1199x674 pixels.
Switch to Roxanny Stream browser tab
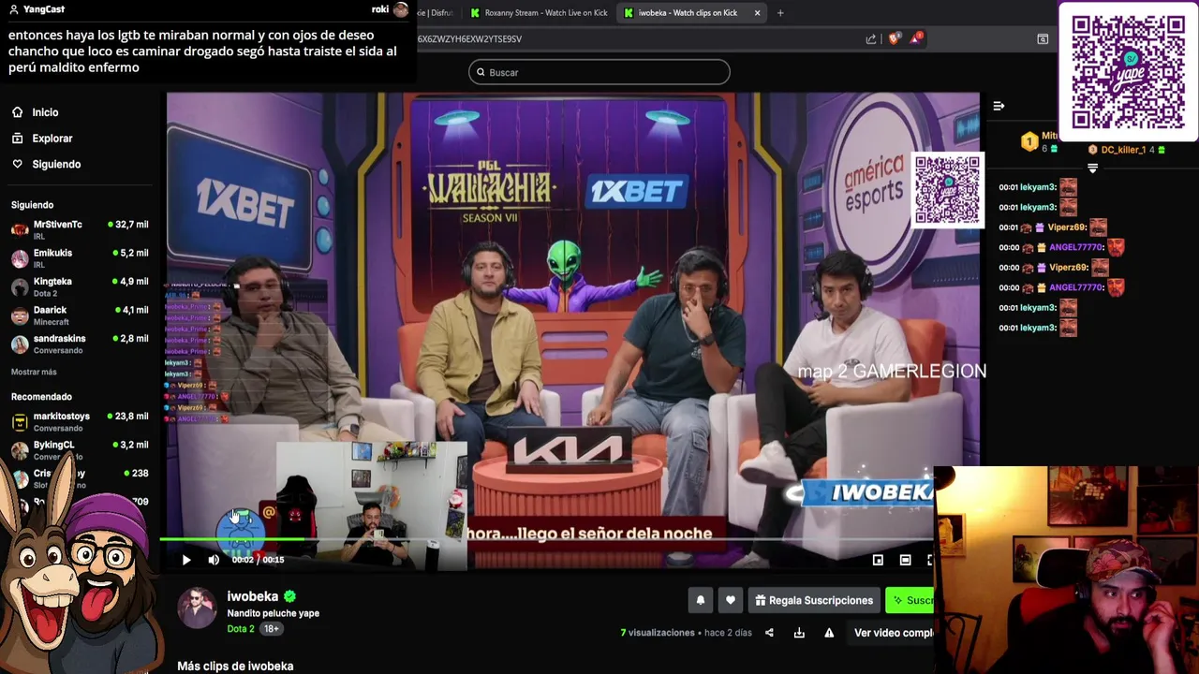point(540,13)
